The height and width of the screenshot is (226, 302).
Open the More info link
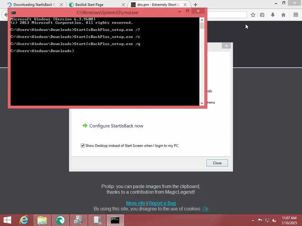pos(136,203)
